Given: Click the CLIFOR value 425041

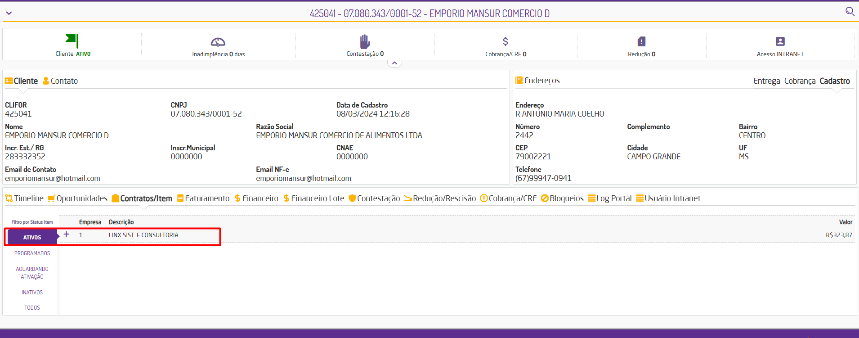Looking at the screenshot, I should (18, 114).
